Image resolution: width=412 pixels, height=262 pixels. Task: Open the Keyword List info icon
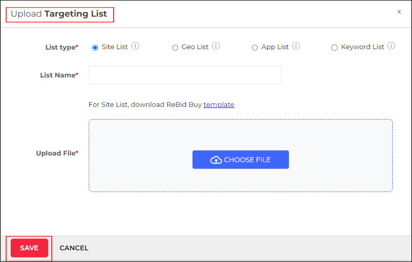(391, 46)
